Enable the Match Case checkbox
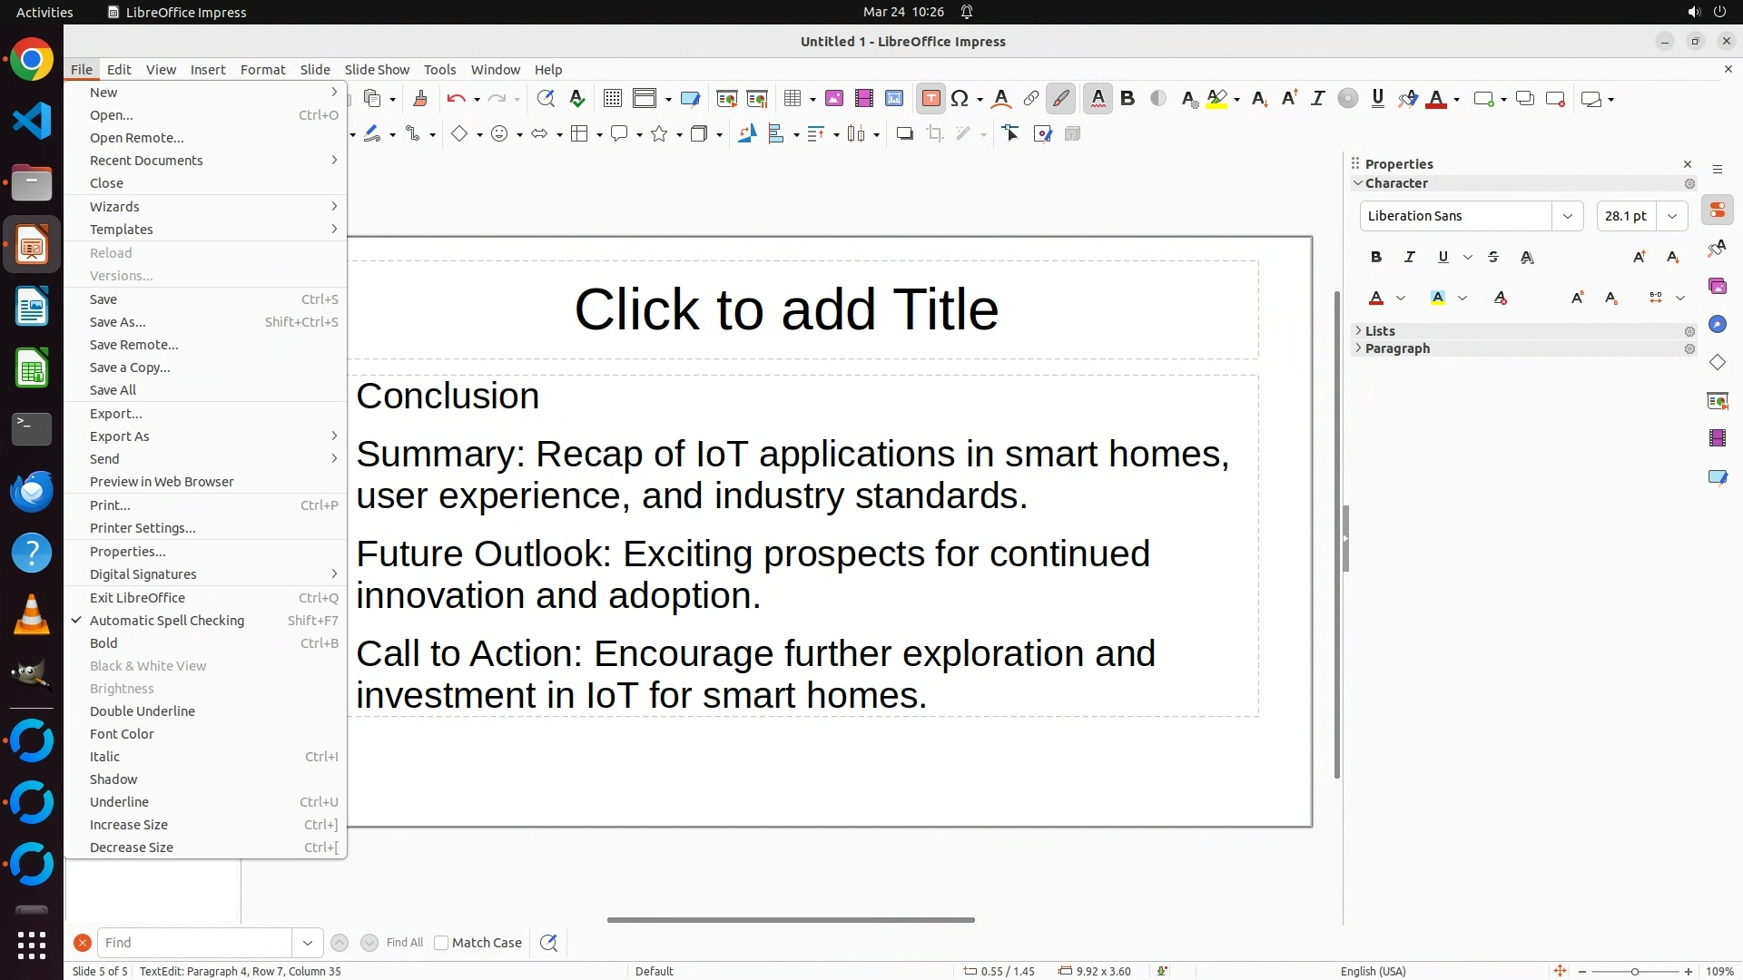This screenshot has width=1743, height=980. click(x=441, y=943)
